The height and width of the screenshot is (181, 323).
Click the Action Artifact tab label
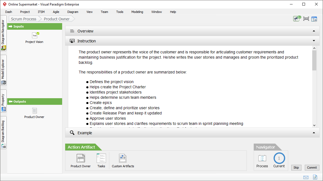coord(81,147)
